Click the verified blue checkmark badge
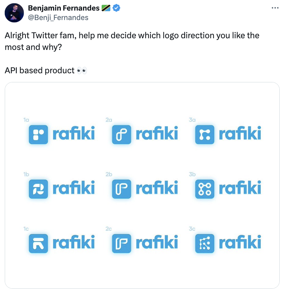This screenshot has width=287, height=296. [x=116, y=7]
